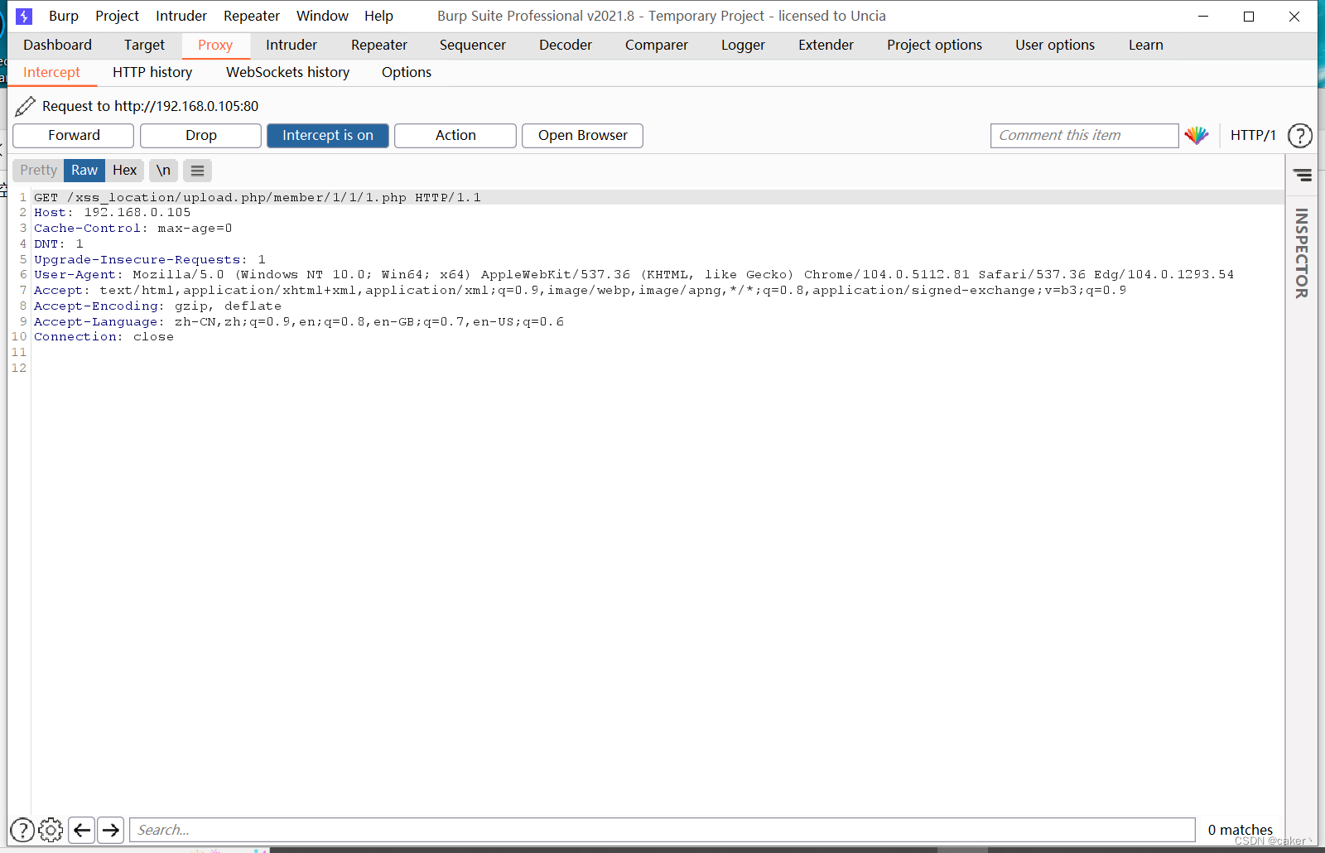
Task: Select the Proxy tab
Action: pos(215,46)
